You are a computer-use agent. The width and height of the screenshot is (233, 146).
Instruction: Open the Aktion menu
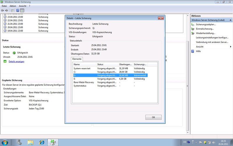13,6
